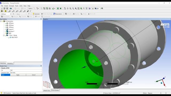Open the face color dropdown

[2, 11]
